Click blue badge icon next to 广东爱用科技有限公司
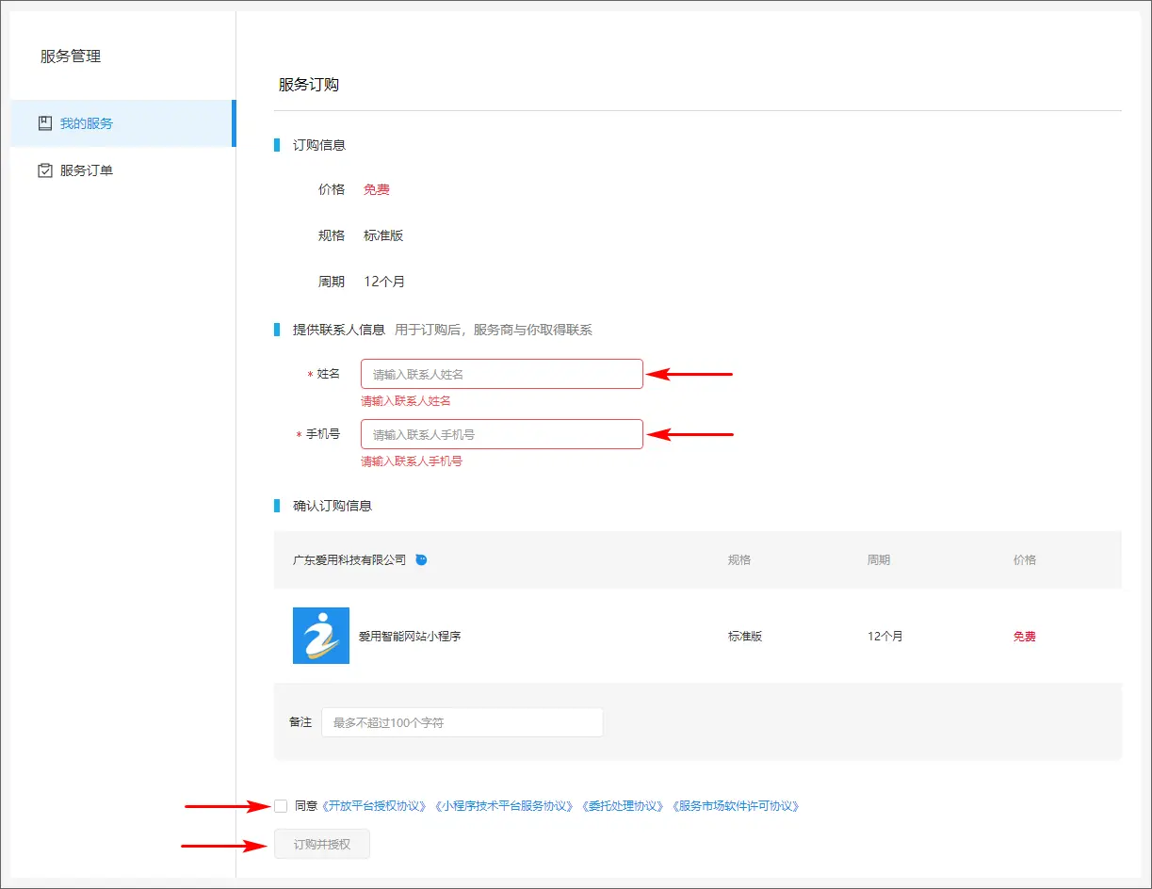This screenshot has width=1152, height=889. click(421, 559)
